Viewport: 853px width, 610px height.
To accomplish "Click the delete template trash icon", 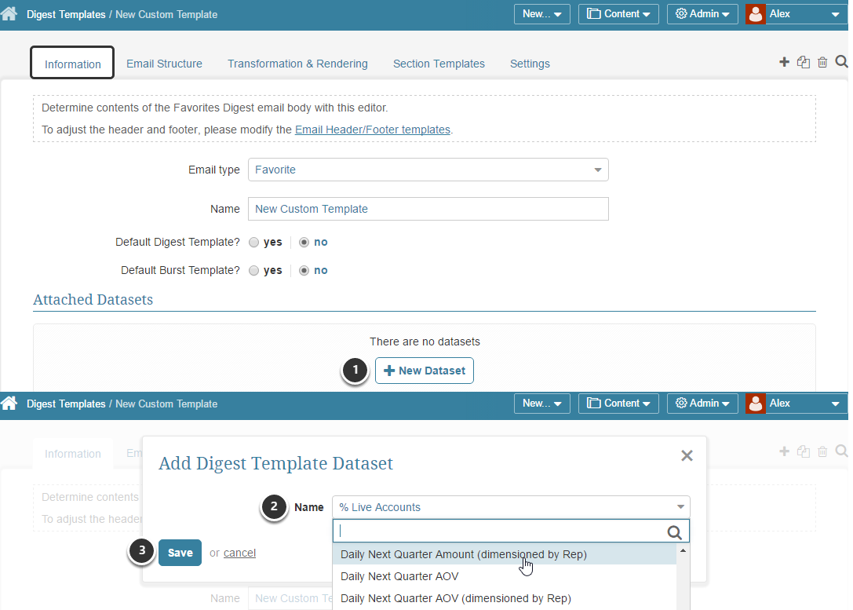I will pos(822,60).
